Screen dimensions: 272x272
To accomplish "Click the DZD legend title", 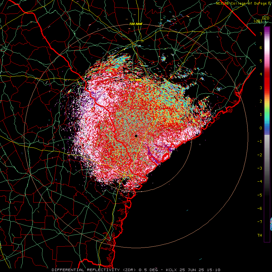I will [266, 18].
